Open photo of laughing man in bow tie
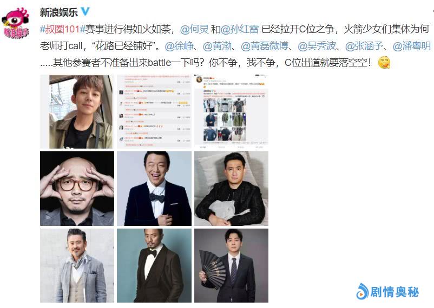The image size is (434, 308). pyautogui.click(x=154, y=188)
